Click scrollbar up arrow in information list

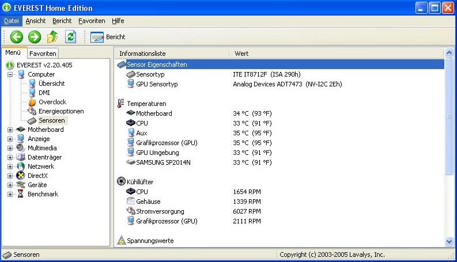pyautogui.click(x=449, y=53)
